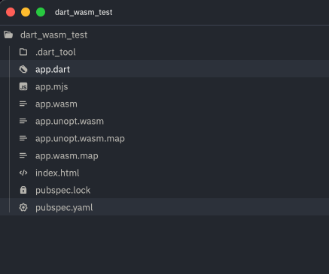This screenshot has width=329, height=274.
Task: Open app.mjs in the editor
Action: [164, 86]
